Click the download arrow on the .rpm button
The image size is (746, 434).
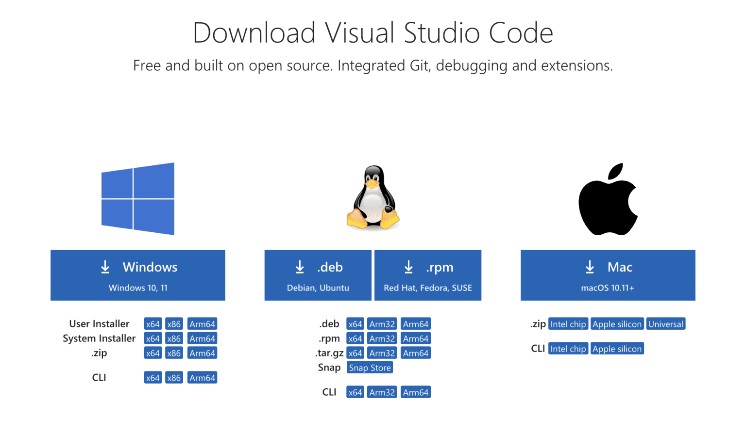(408, 267)
